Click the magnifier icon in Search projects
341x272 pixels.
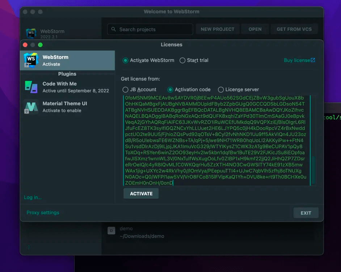114,29
